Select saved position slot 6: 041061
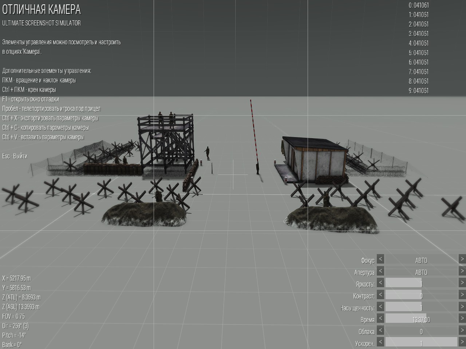The image size is (466, 349). (418, 62)
